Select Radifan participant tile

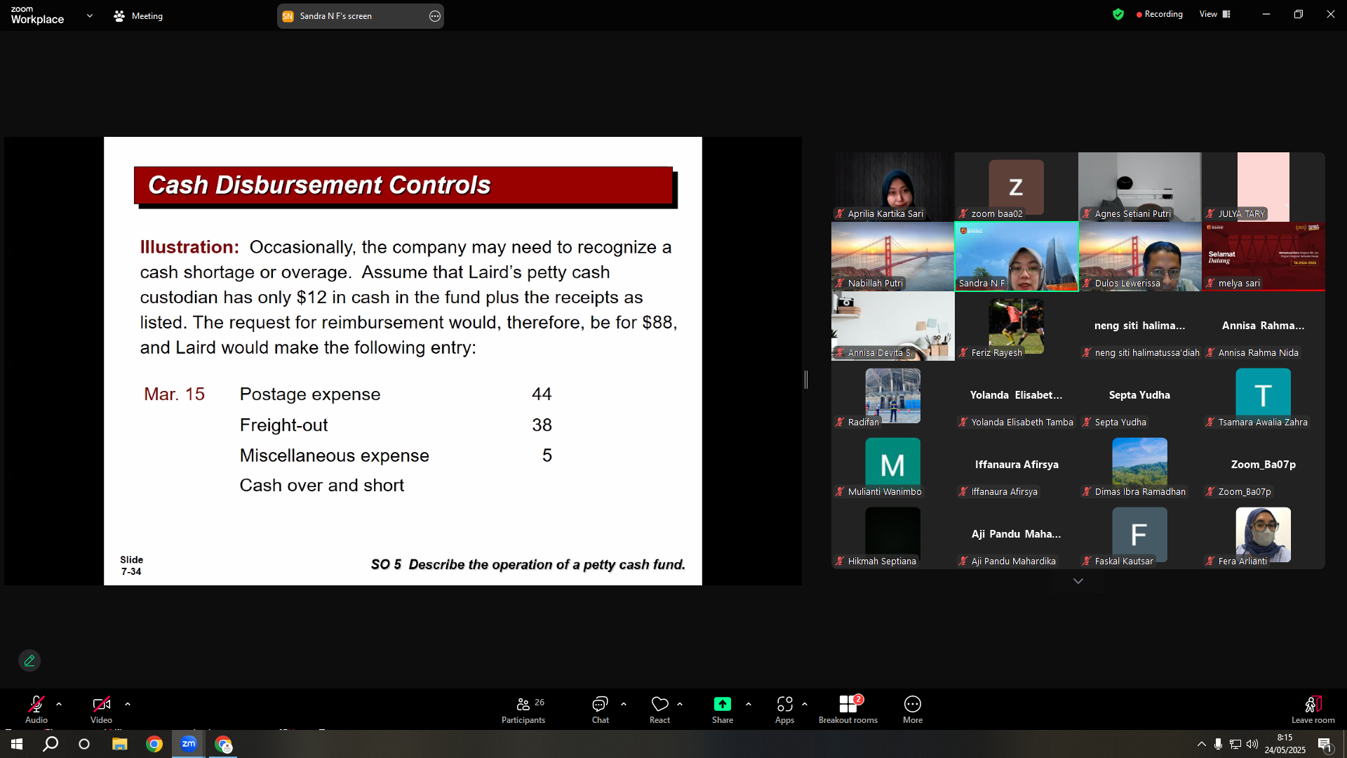(x=892, y=395)
